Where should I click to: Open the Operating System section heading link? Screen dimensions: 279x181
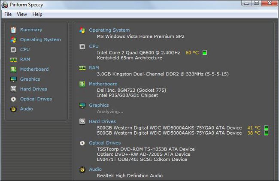pyautogui.click(x=109, y=30)
